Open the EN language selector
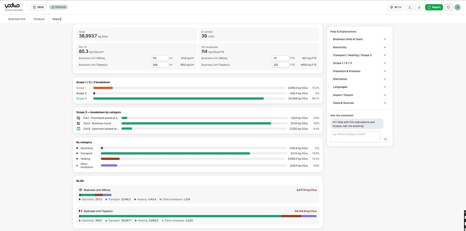This screenshot has width=466, height=231. 396,7
